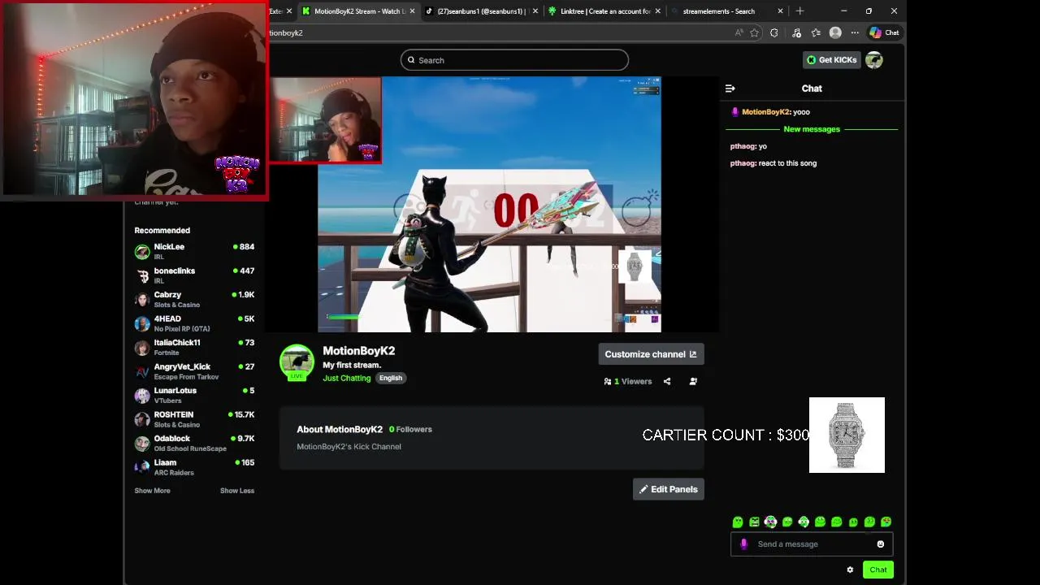Click the MotionBoyK2 channel title
Screen dimensions: 1040x585
(x=358, y=350)
